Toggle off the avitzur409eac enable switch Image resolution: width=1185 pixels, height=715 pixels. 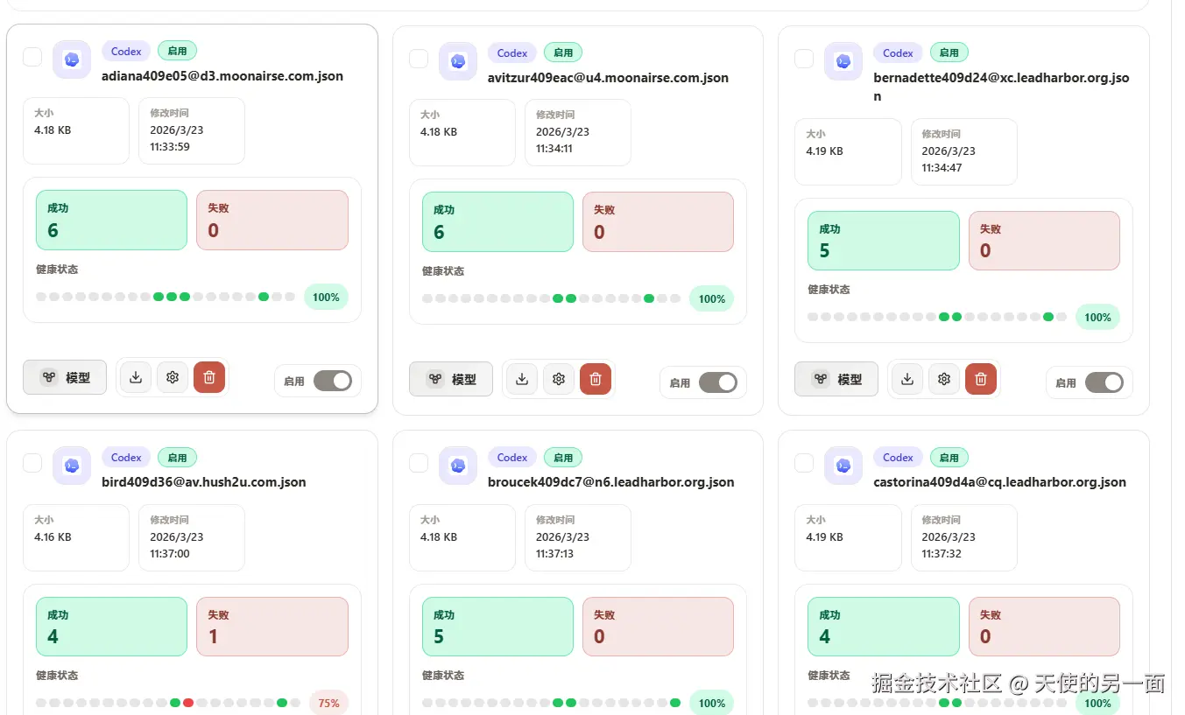tap(718, 382)
